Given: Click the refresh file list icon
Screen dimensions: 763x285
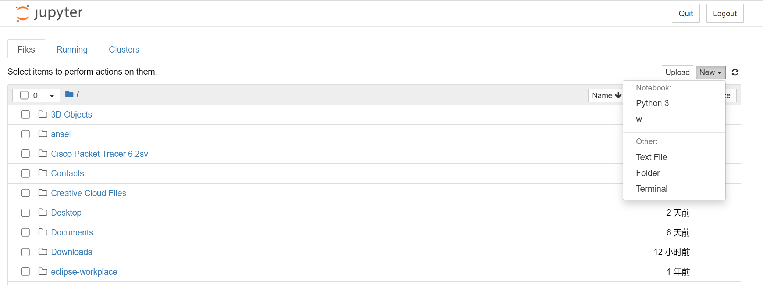Looking at the screenshot, I should [x=735, y=72].
